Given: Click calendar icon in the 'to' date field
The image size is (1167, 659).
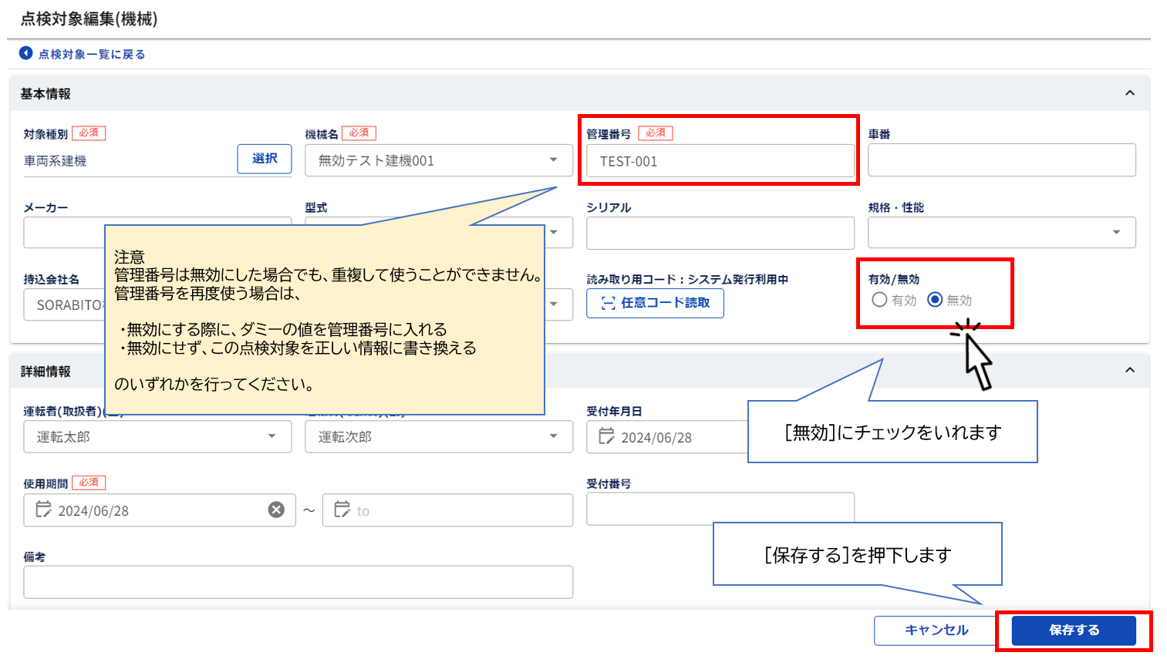Looking at the screenshot, I should [342, 509].
